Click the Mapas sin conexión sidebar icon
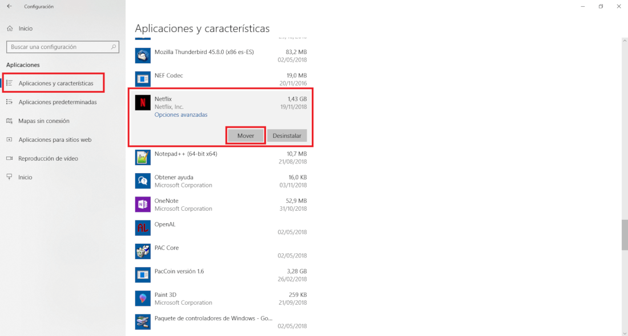 [x=10, y=121]
